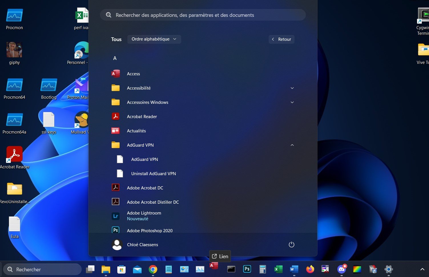Click the app search input field
This screenshot has height=277, width=429.
[x=203, y=15]
